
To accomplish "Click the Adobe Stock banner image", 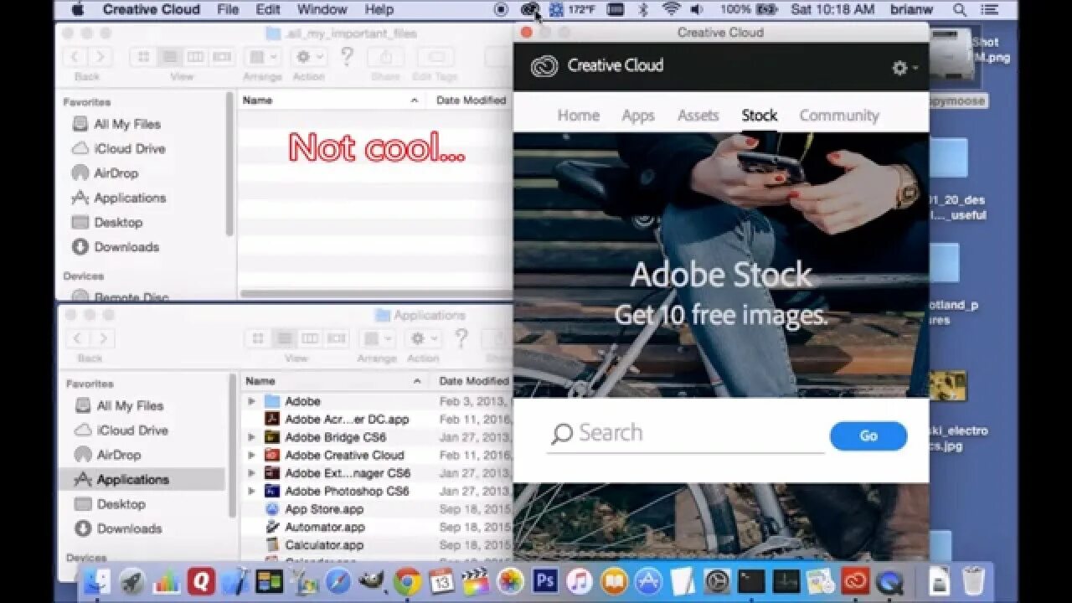I will pos(721,265).
